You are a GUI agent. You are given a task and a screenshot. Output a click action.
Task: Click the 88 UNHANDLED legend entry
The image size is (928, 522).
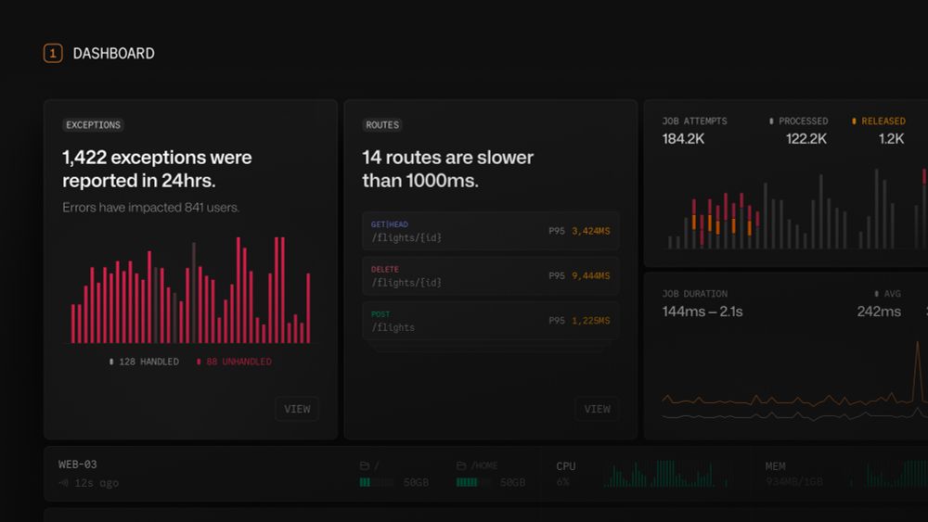pos(235,362)
